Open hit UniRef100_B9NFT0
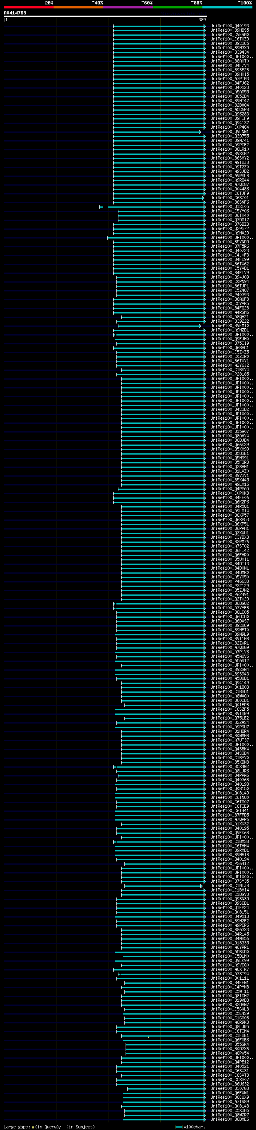Viewport: 256px width, 1130px height. 229,630
